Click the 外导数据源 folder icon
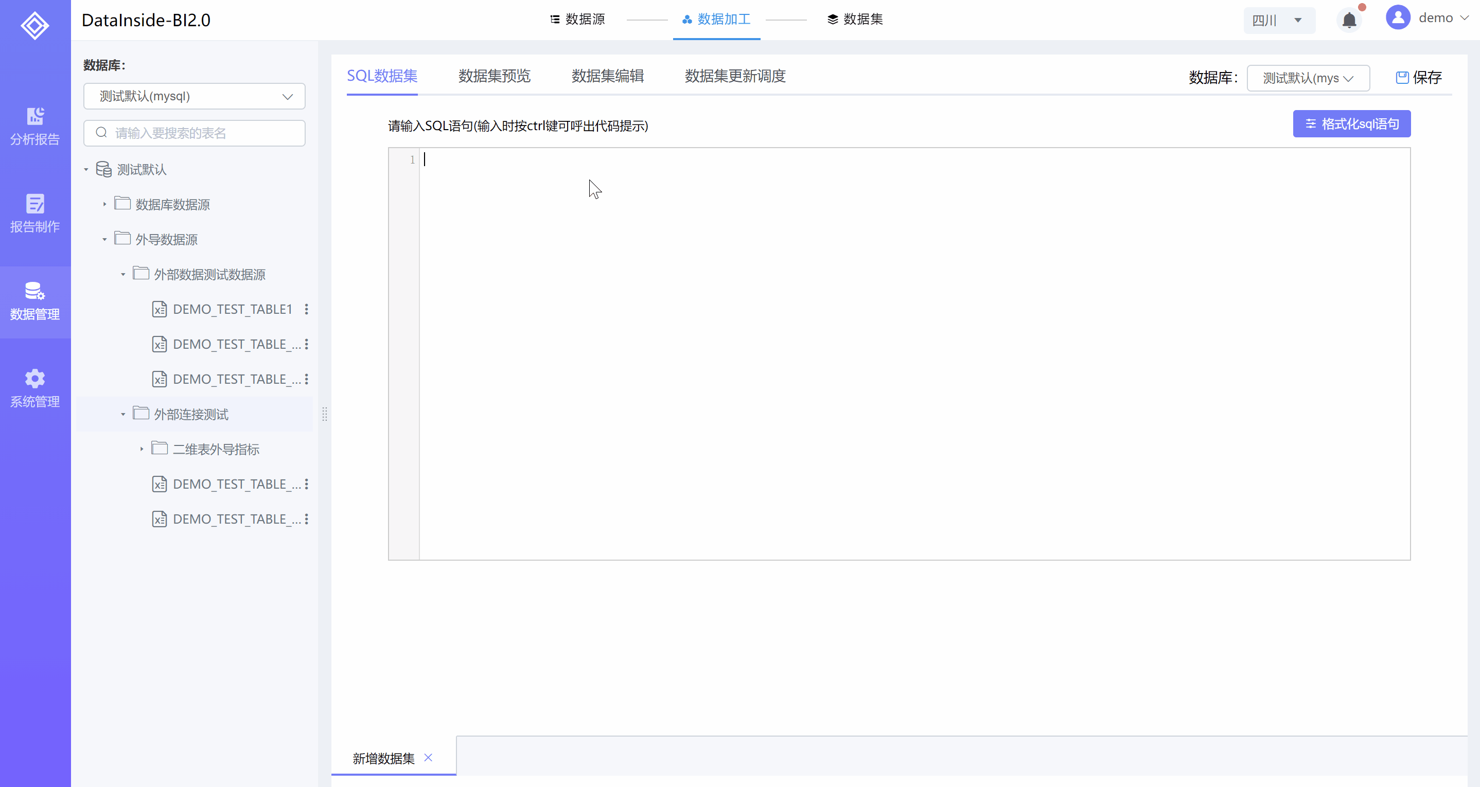 [122, 238]
